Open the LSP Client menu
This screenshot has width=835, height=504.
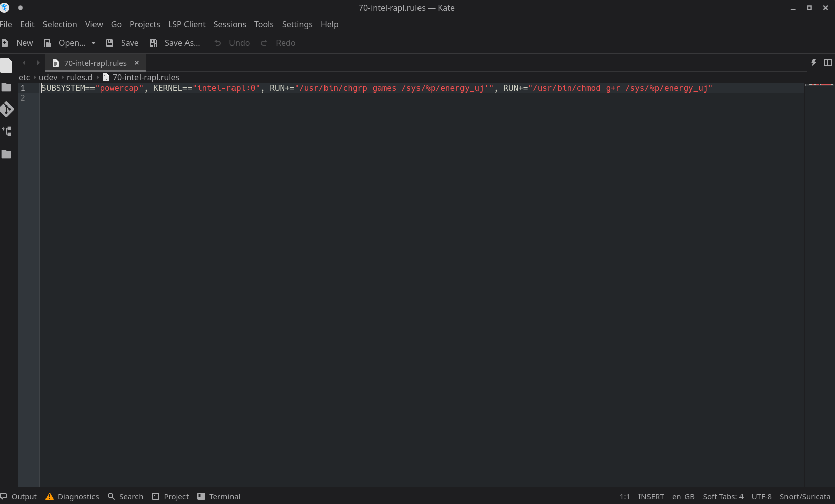pos(187,24)
